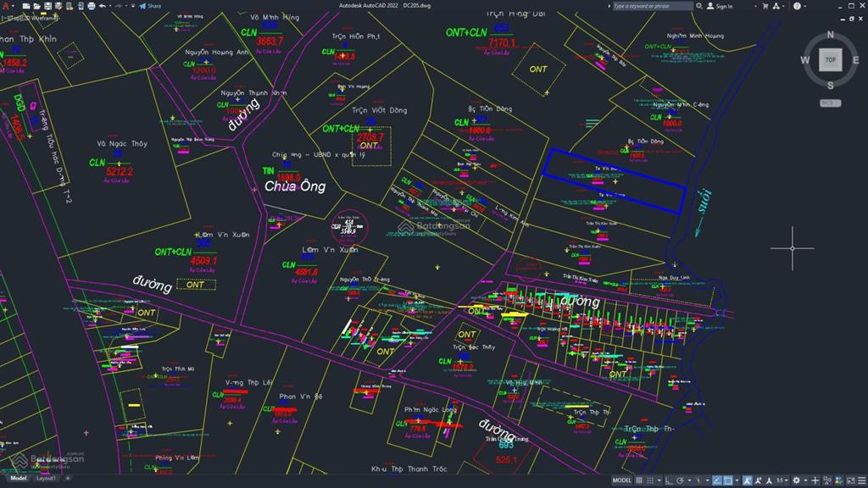This screenshot has height=488, width=868.
Task: Add a new layout with plus tab
Action: point(68,478)
